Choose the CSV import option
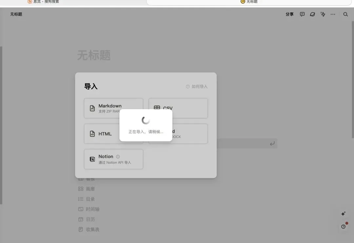Image resolution: width=354 pixels, height=243 pixels. pos(178,108)
